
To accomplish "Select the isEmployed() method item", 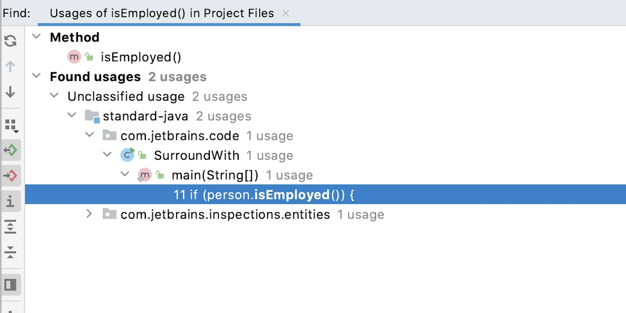I will tap(141, 57).
